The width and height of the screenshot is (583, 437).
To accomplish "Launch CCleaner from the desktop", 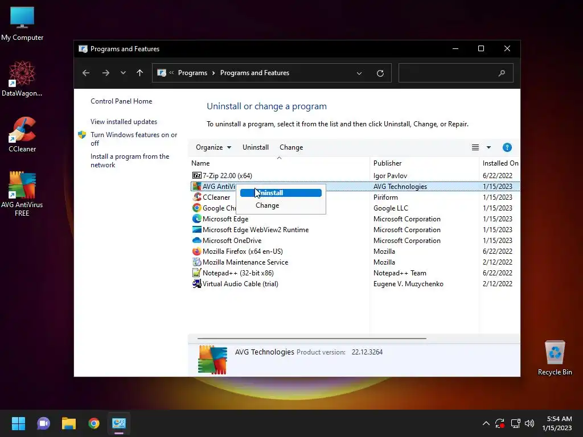I will click(x=22, y=134).
